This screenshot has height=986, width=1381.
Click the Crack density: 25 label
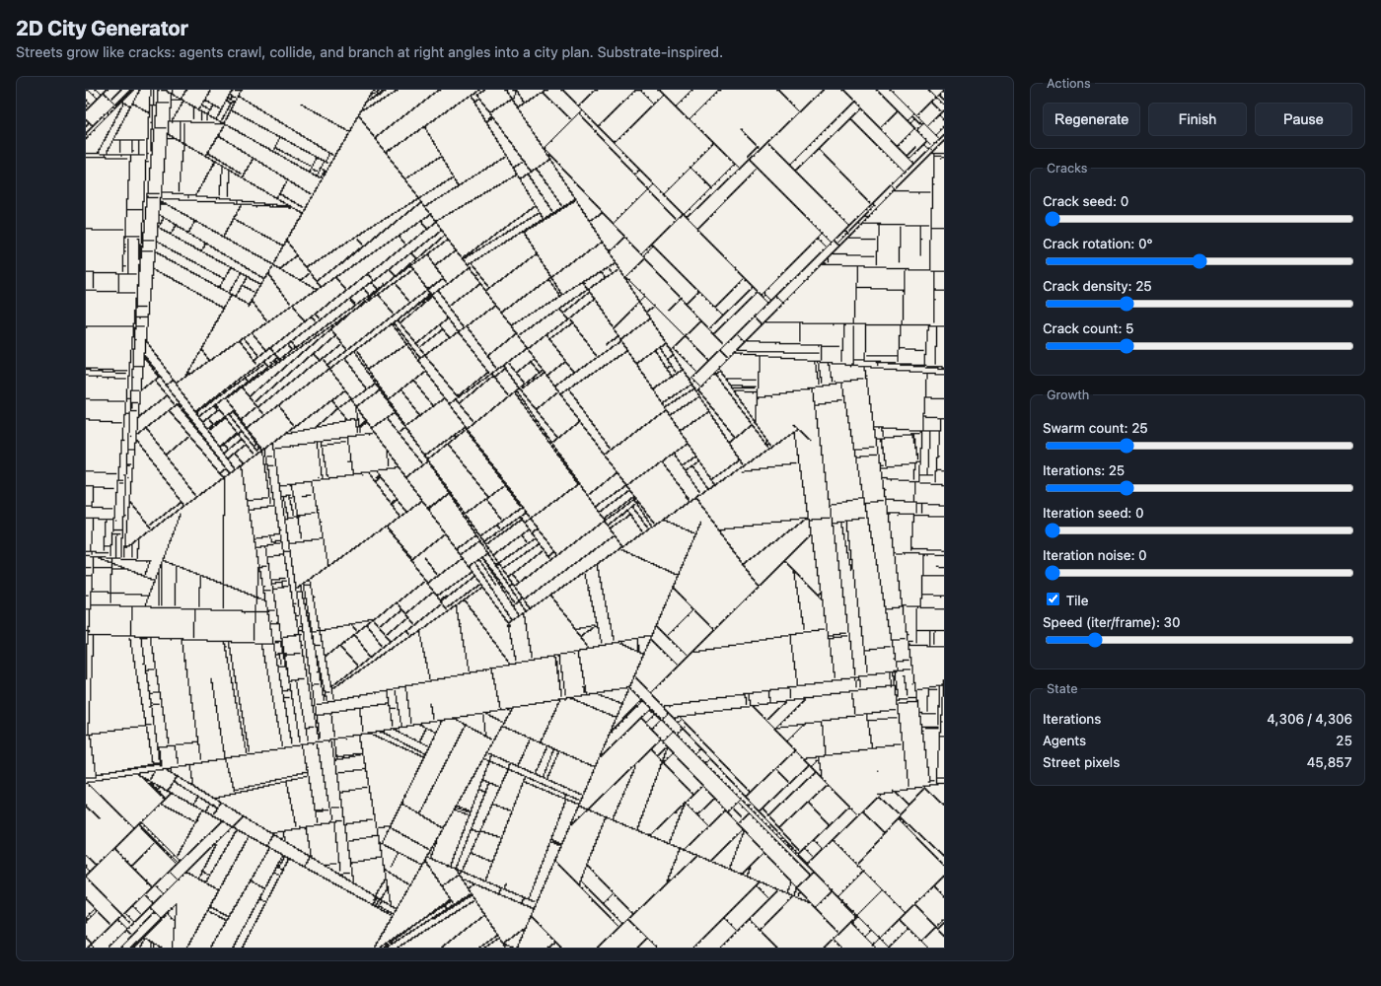[x=1097, y=286]
